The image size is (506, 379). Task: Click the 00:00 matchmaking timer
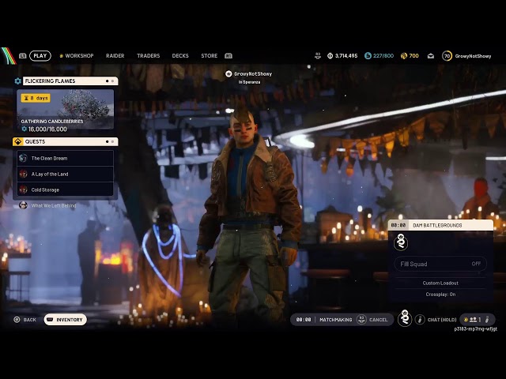(304, 320)
